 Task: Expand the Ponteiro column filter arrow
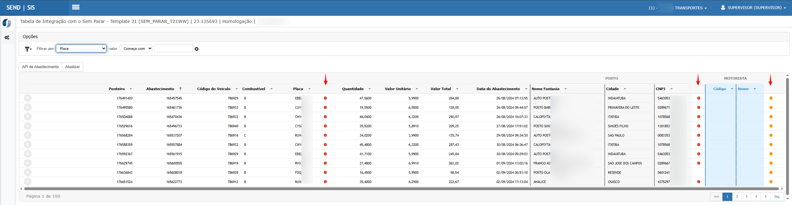pyautogui.click(x=131, y=89)
